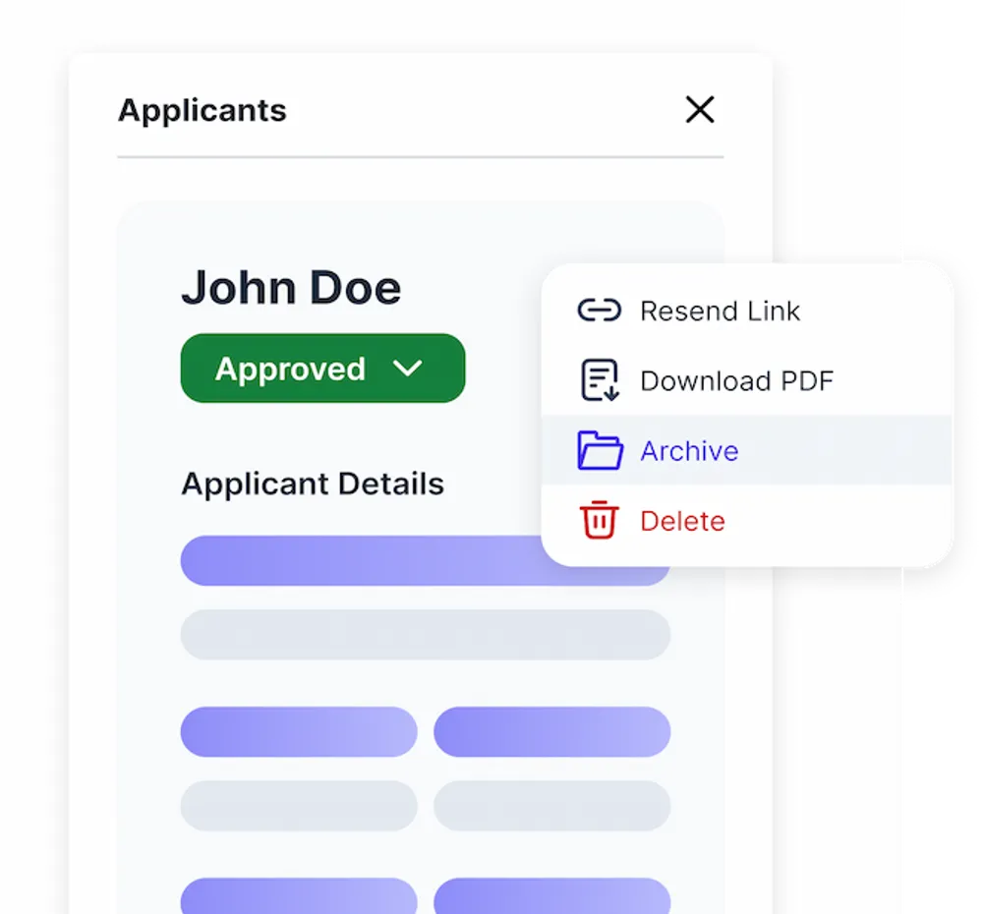Click the John Doe applicant name
983x914 pixels.
click(291, 286)
